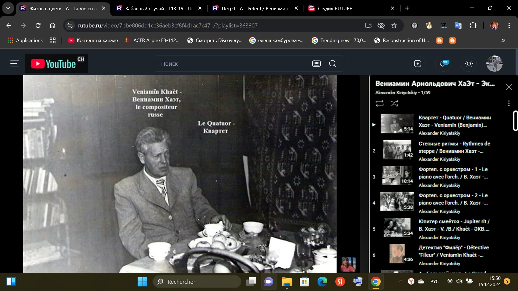Open Microsoft Store from the taskbar
Screen dimensions: 518x291
(x=304, y=282)
